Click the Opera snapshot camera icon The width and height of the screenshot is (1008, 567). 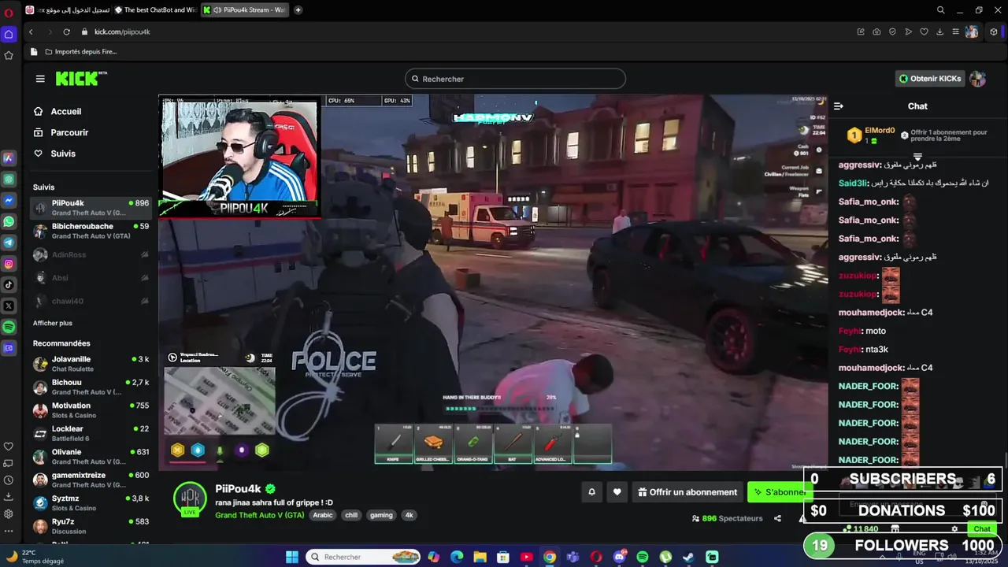coord(876,31)
